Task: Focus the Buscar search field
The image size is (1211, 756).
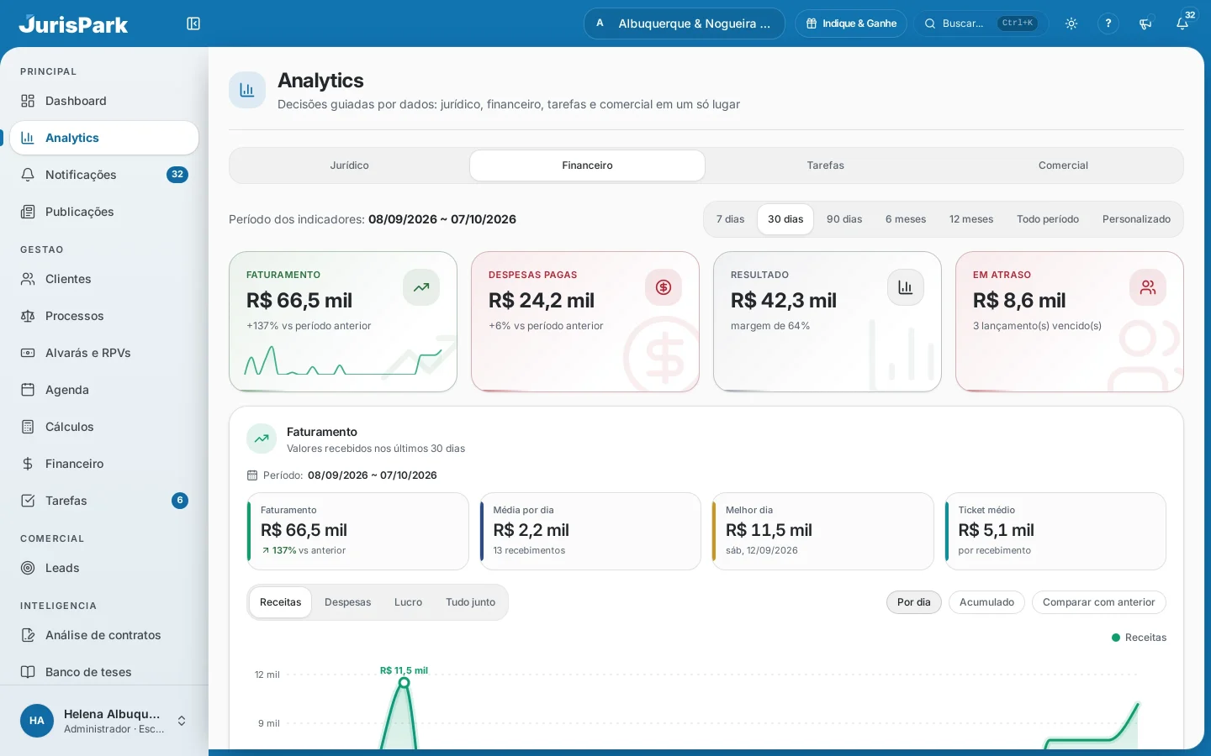Action: point(981,24)
